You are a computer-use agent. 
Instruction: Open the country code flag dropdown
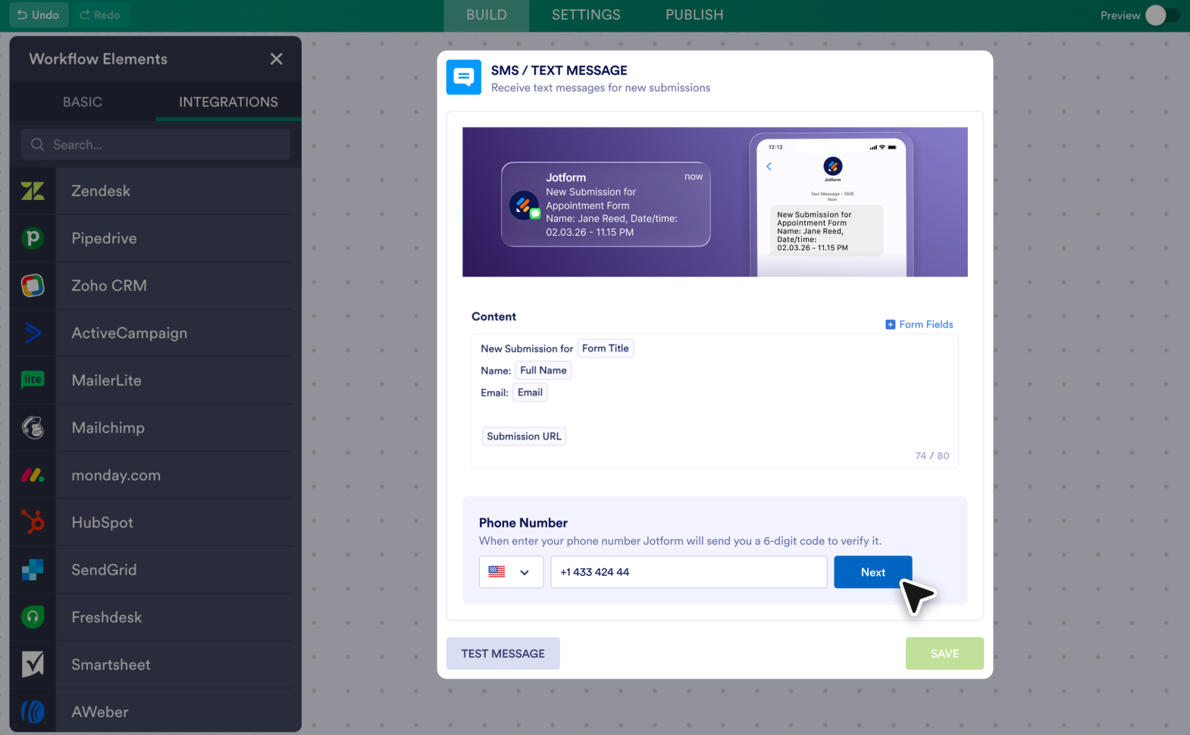point(511,572)
